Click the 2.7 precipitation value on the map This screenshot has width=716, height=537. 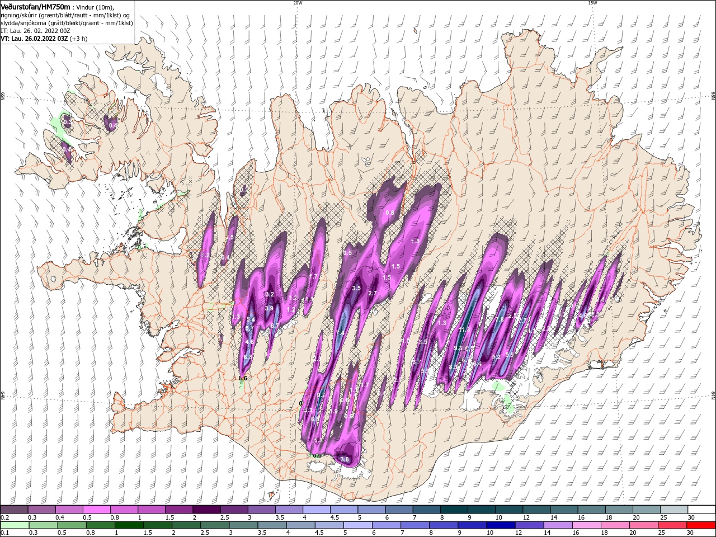[373, 293]
